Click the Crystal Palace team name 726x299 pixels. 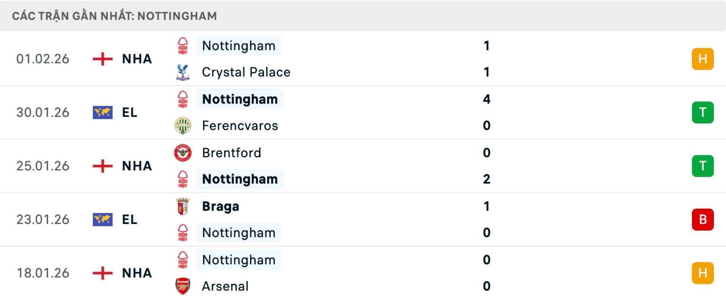tap(246, 72)
